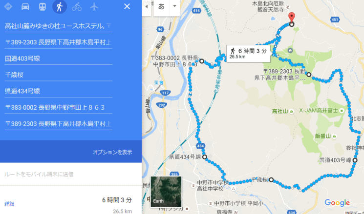
Task: Switch to Earth satellite view thumbnail
Action: (x=166, y=192)
